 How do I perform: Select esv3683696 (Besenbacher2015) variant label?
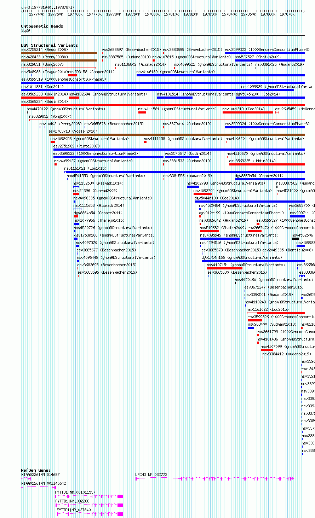coord(107,272)
